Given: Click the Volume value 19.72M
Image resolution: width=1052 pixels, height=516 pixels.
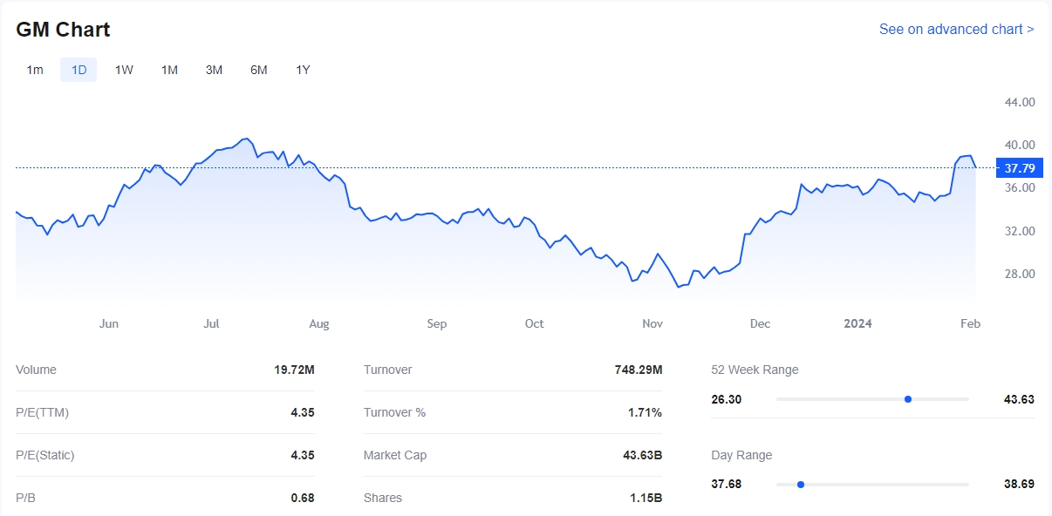Looking at the screenshot, I should [x=294, y=370].
